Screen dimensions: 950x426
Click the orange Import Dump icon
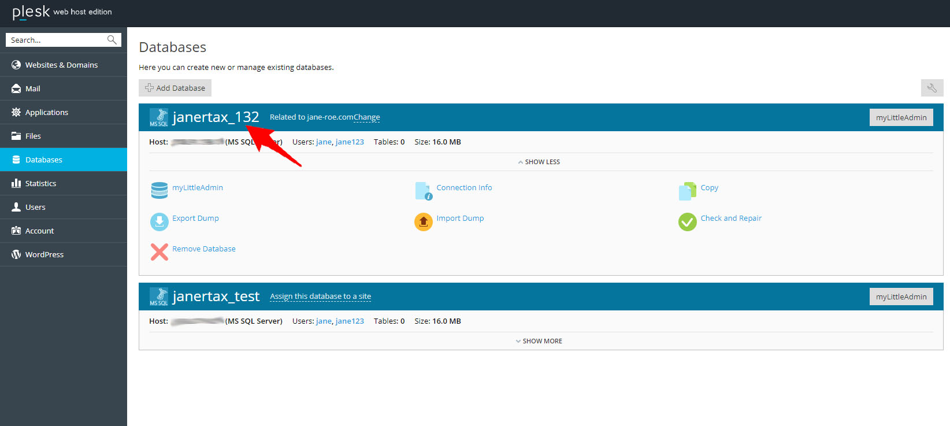pyautogui.click(x=423, y=221)
